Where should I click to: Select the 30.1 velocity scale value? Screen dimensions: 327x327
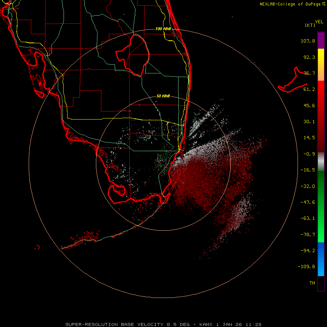click(309, 122)
